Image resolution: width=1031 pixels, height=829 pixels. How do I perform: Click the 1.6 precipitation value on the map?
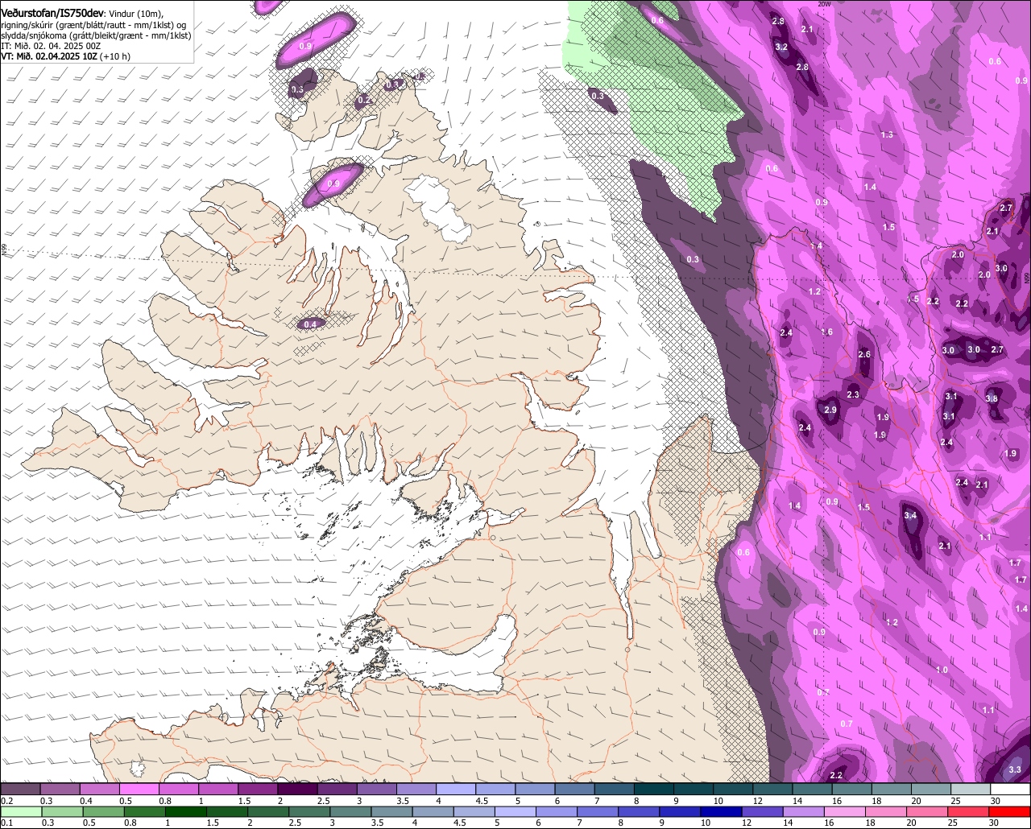pyautogui.click(x=827, y=332)
